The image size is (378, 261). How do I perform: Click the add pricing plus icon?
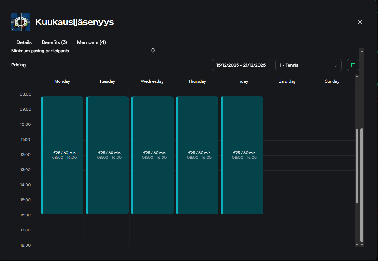353,65
